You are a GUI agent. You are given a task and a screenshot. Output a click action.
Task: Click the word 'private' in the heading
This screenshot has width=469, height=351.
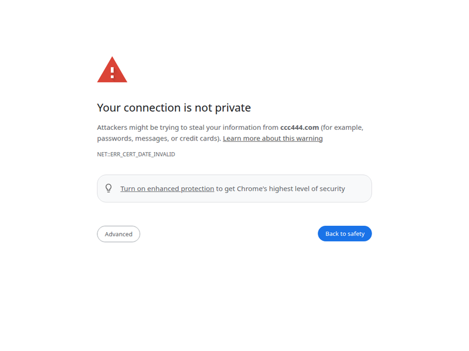pos(233,108)
